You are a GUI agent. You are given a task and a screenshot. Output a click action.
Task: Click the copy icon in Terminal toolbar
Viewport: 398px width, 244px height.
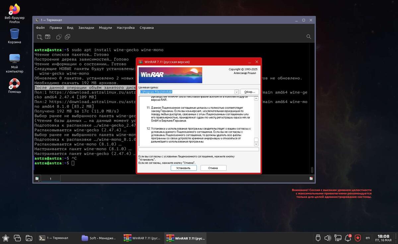(59, 37)
